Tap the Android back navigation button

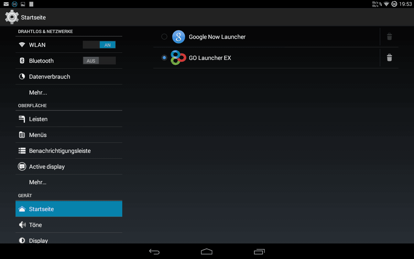154,251
